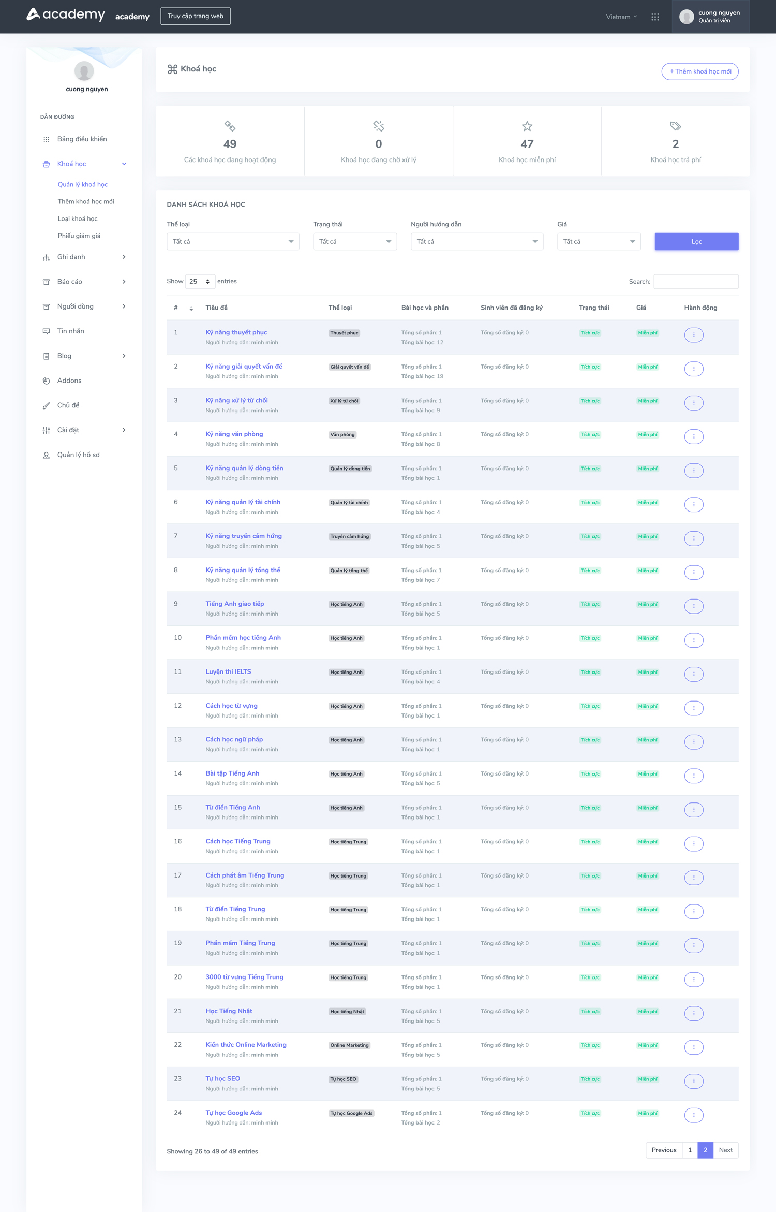Click the user avatar in top bar
Screen dimensions: 776x1212
(687, 17)
